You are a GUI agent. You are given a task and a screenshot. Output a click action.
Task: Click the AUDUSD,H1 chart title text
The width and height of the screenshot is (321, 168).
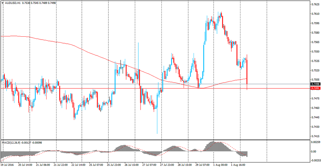[13, 3]
